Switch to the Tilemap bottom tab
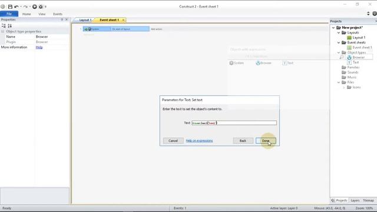The image size is (377, 212). click(x=368, y=200)
